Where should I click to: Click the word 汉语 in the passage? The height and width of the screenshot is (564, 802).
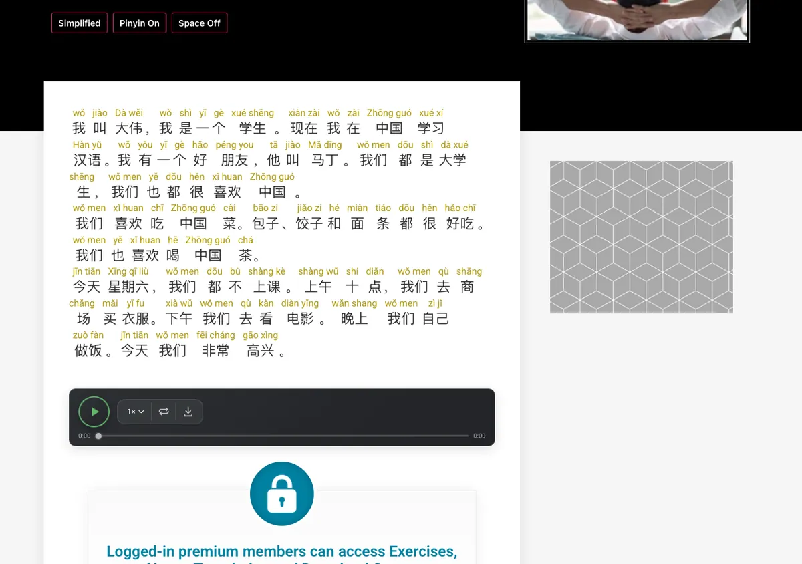[x=87, y=160]
